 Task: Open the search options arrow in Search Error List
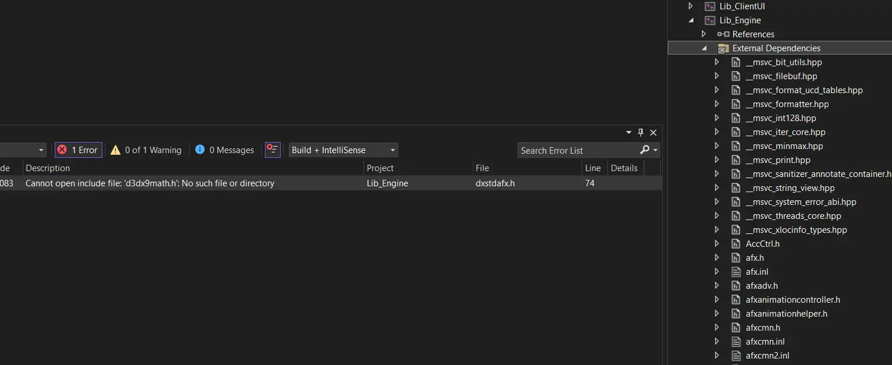(x=656, y=150)
